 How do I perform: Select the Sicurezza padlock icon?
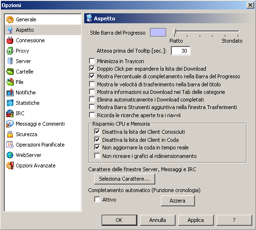(x=10, y=134)
